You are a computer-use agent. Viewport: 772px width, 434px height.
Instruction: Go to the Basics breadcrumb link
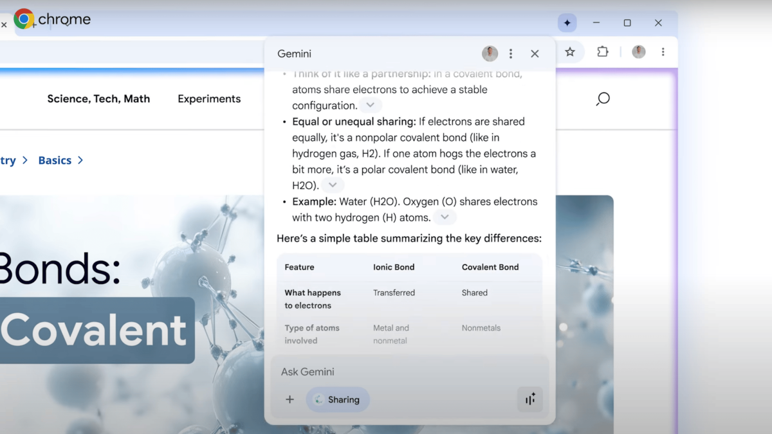55,161
